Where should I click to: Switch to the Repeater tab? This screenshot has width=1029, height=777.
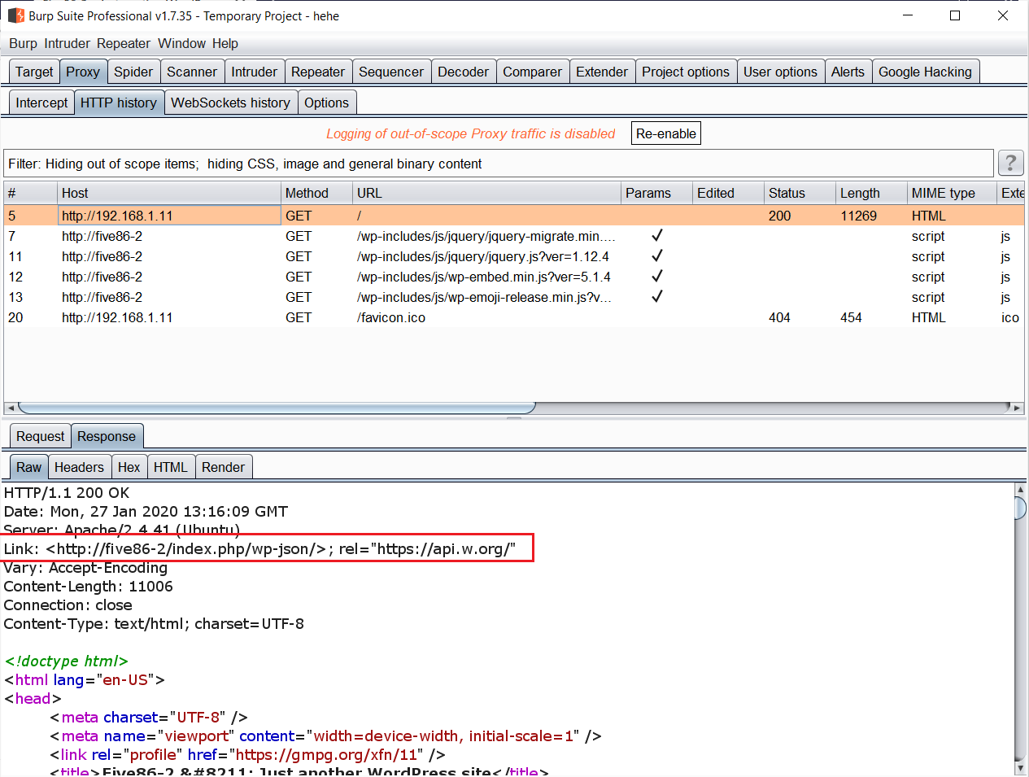317,72
